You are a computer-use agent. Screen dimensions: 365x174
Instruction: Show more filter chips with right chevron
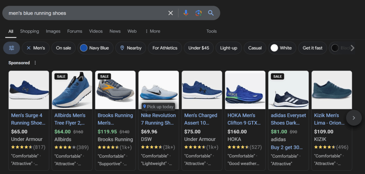pos(353,48)
